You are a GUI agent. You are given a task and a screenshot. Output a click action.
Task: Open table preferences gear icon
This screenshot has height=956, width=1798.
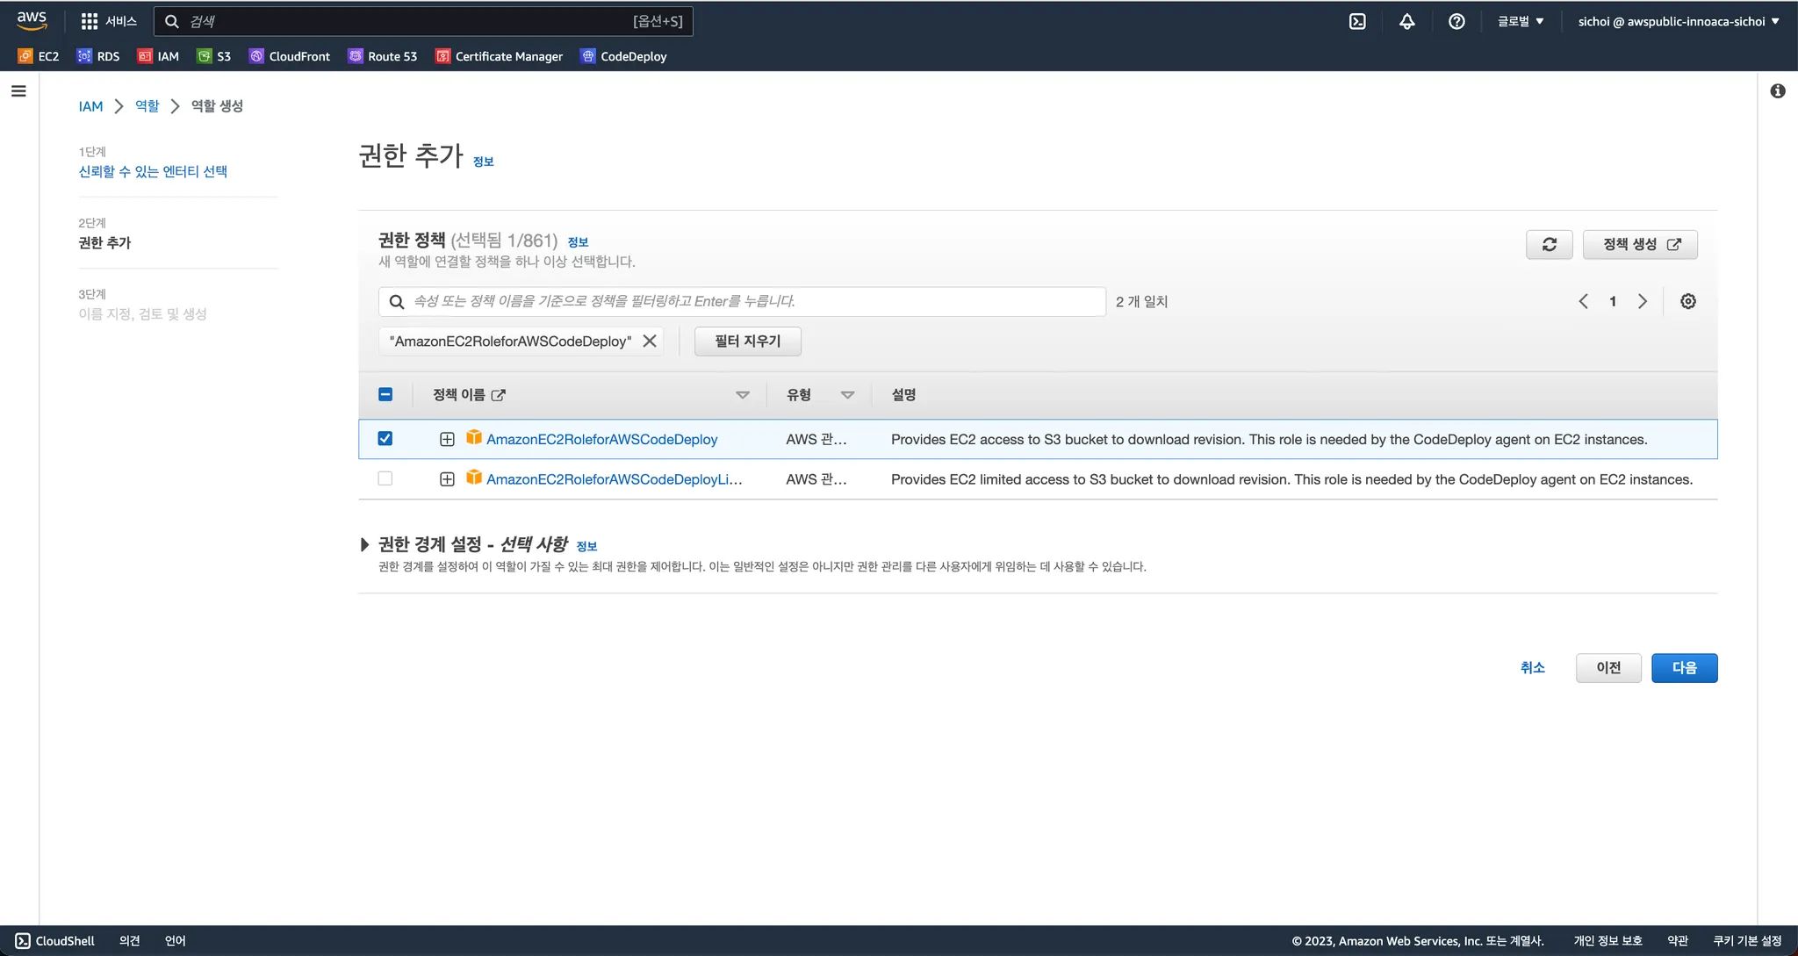1687,301
